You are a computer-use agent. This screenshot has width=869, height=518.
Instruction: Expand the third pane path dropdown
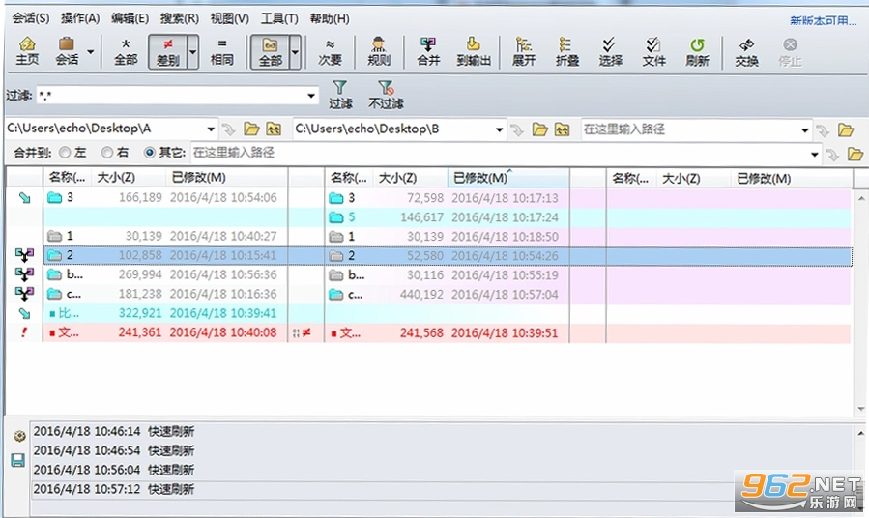pyautogui.click(x=804, y=130)
